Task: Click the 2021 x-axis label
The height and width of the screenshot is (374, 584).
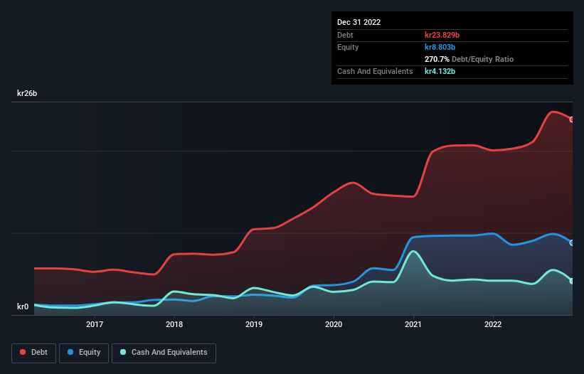Action: pyautogui.click(x=413, y=324)
